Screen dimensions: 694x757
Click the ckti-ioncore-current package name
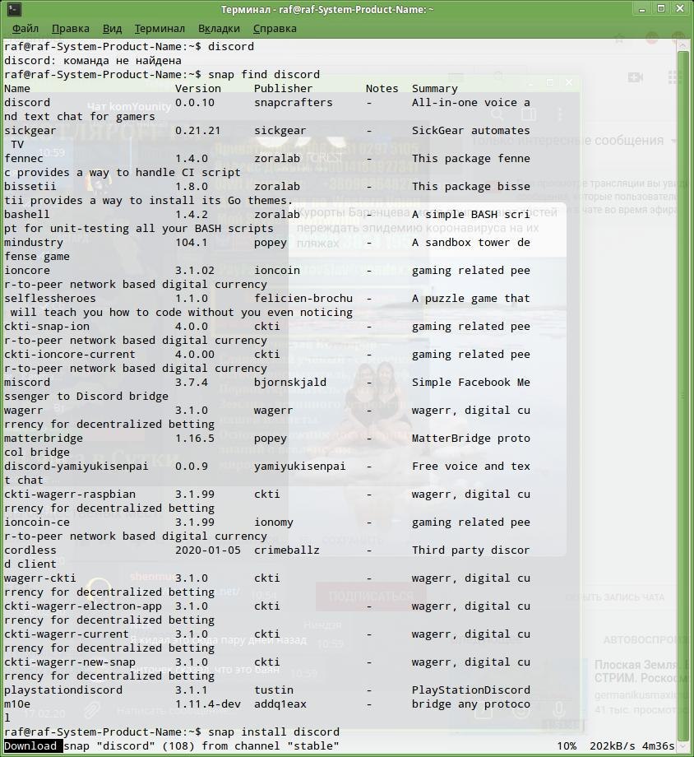pyautogui.click(x=70, y=355)
